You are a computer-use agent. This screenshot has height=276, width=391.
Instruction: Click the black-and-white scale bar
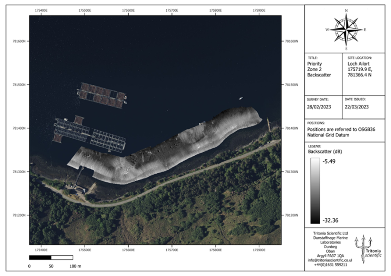[x=51, y=258]
